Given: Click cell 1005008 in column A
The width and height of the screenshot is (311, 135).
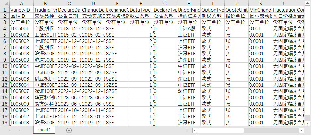Looking at the screenshot, I should click(x=22, y=97).
